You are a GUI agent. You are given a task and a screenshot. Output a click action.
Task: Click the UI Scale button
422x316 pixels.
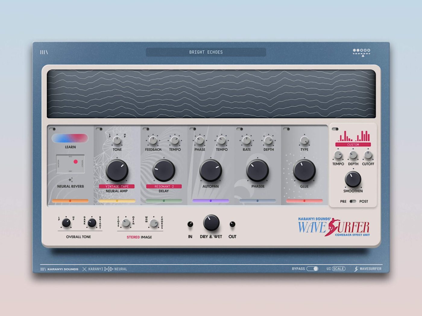[x=338, y=269]
